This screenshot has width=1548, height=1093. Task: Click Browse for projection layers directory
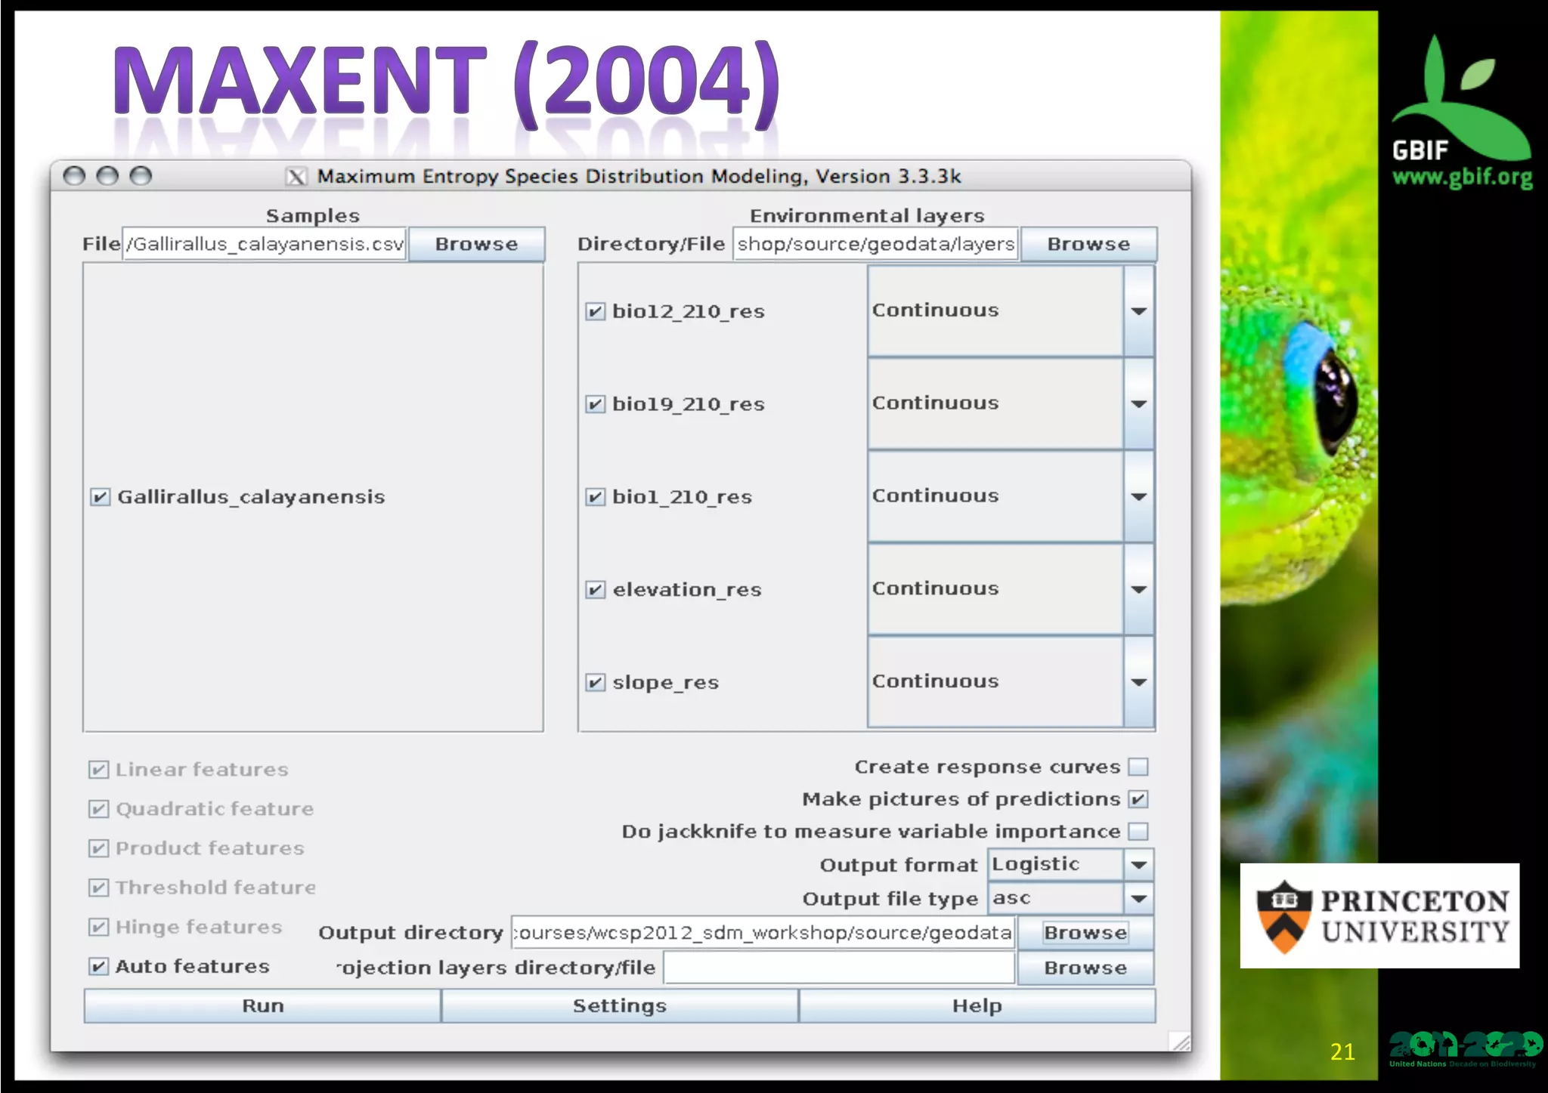click(x=1085, y=968)
